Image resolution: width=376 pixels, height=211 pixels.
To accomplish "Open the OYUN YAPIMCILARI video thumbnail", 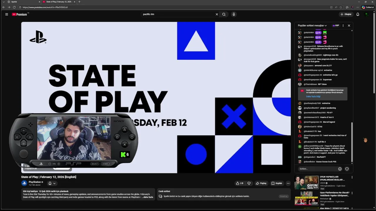I will tap(307, 182).
